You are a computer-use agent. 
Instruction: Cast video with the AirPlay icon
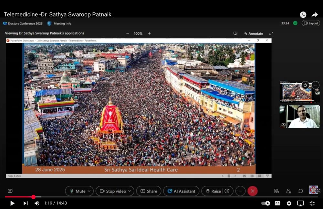(300, 203)
